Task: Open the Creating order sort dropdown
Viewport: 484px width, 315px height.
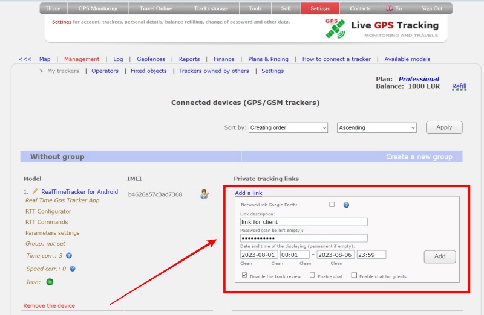Action: click(x=288, y=127)
